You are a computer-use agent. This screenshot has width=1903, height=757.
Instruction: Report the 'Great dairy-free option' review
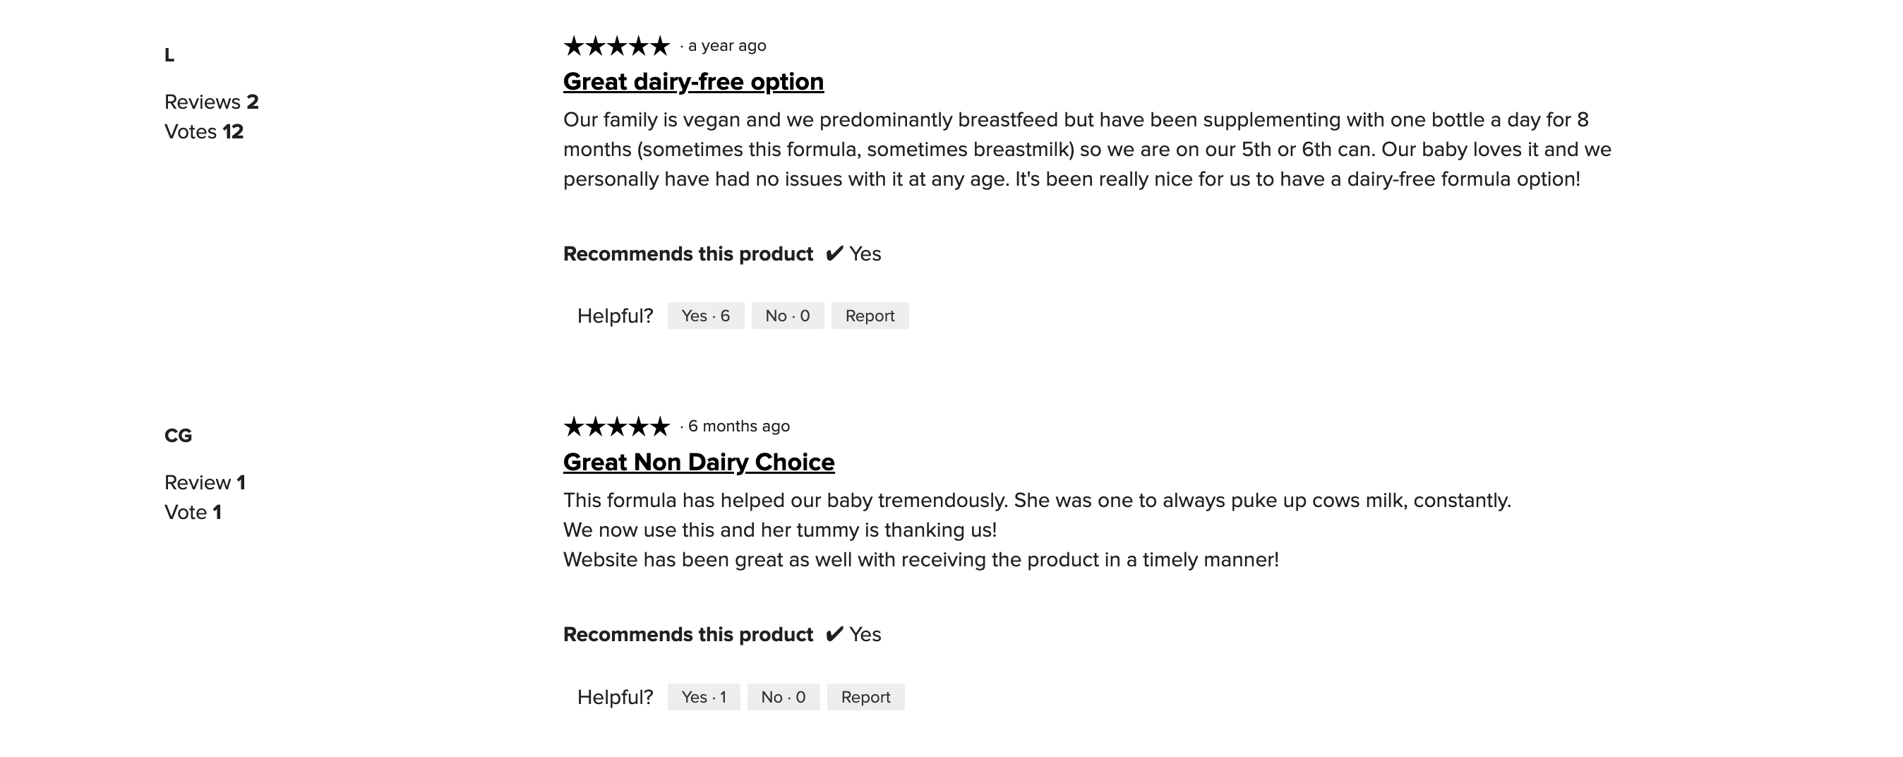click(870, 316)
